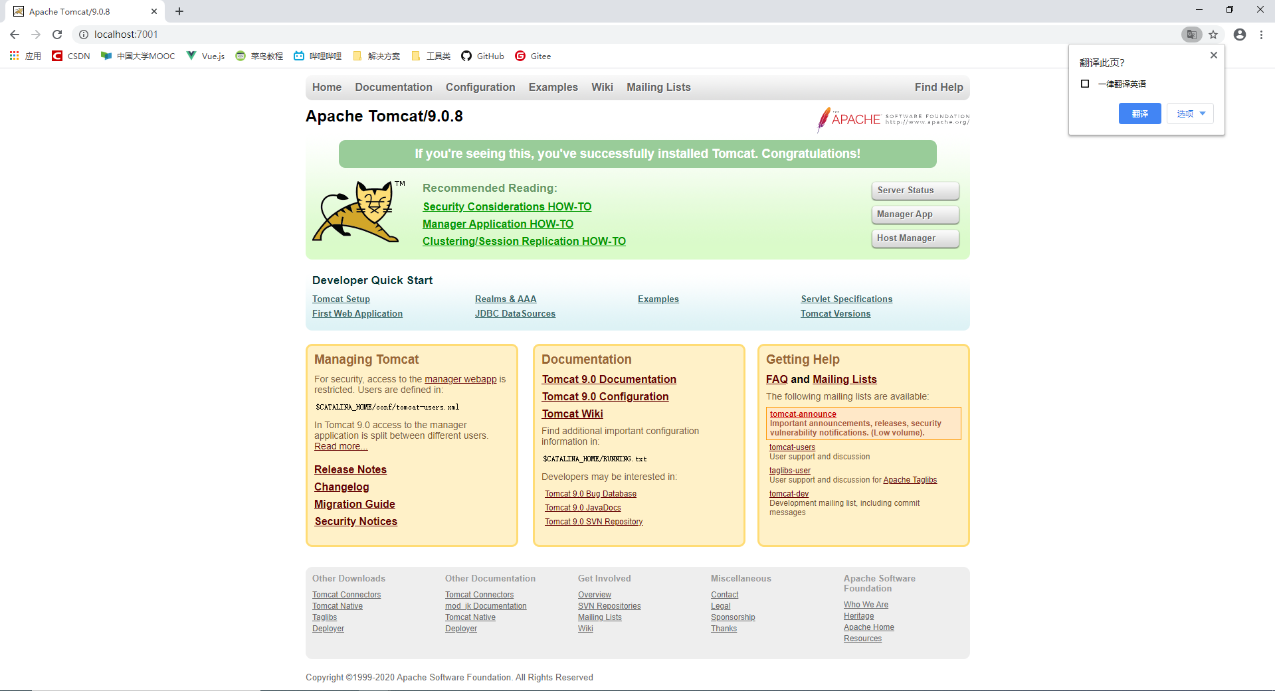
Task: Open the 菜鸟教程 bookmark
Action: (259, 56)
